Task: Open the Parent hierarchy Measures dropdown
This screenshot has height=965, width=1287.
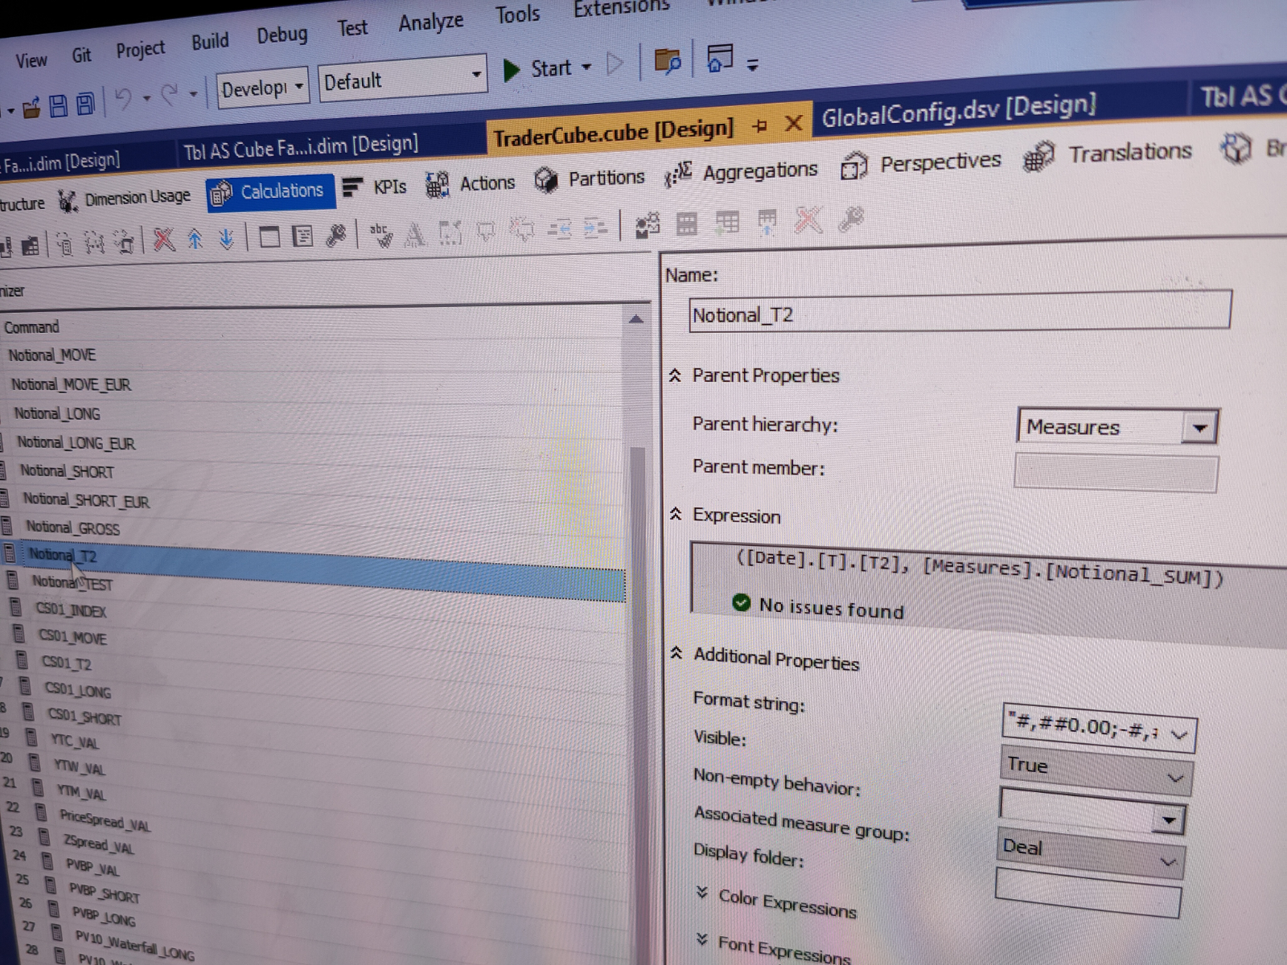Action: 1199,428
